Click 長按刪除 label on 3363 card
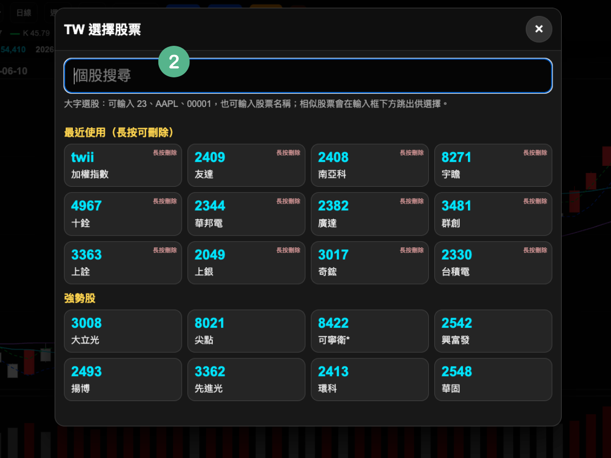The width and height of the screenshot is (611, 458). coord(165,250)
